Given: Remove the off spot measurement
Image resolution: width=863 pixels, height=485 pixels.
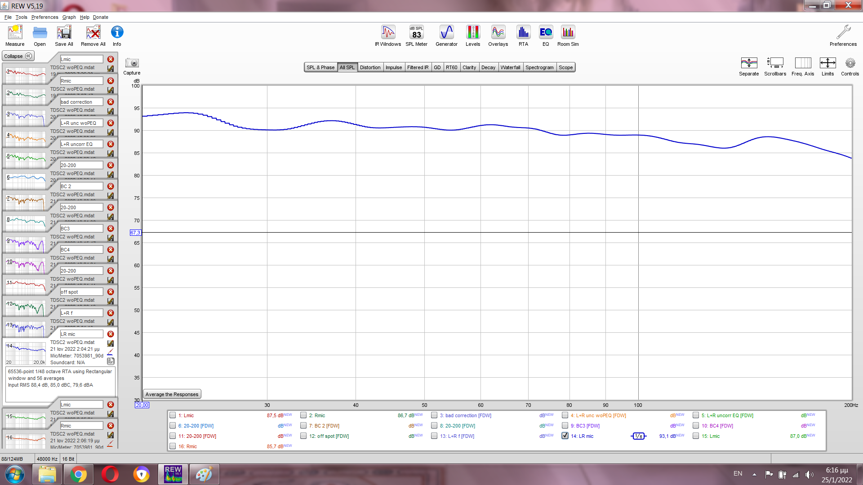Looking at the screenshot, I should tap(111, 292).
